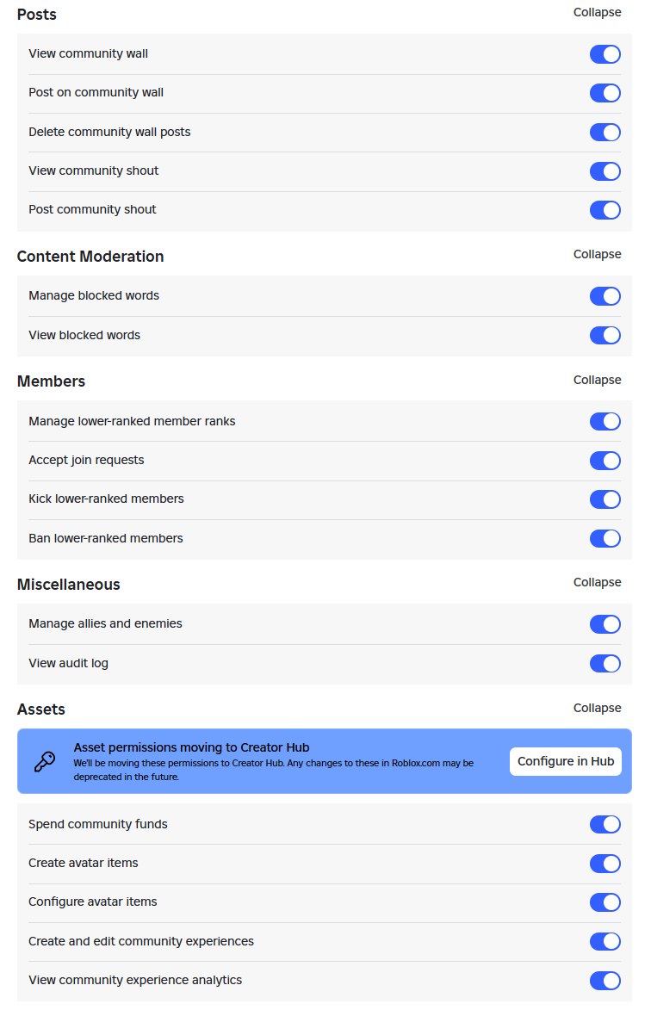Turn off View audit log toggle
The width and height of the screenshot is (651, 1010).
tap(604, 664)
